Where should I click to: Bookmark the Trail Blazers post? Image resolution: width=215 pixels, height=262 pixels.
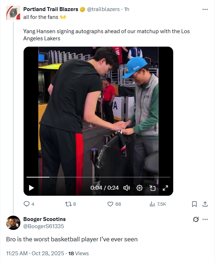point(194,204)
